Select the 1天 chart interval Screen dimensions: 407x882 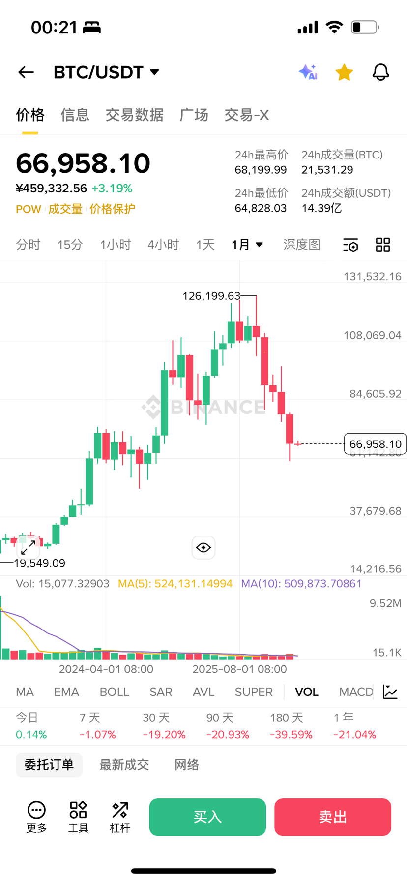(205, 245)
